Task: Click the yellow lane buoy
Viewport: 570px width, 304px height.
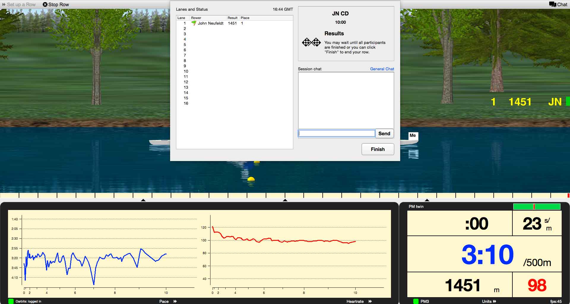Action: coord(251,179)
